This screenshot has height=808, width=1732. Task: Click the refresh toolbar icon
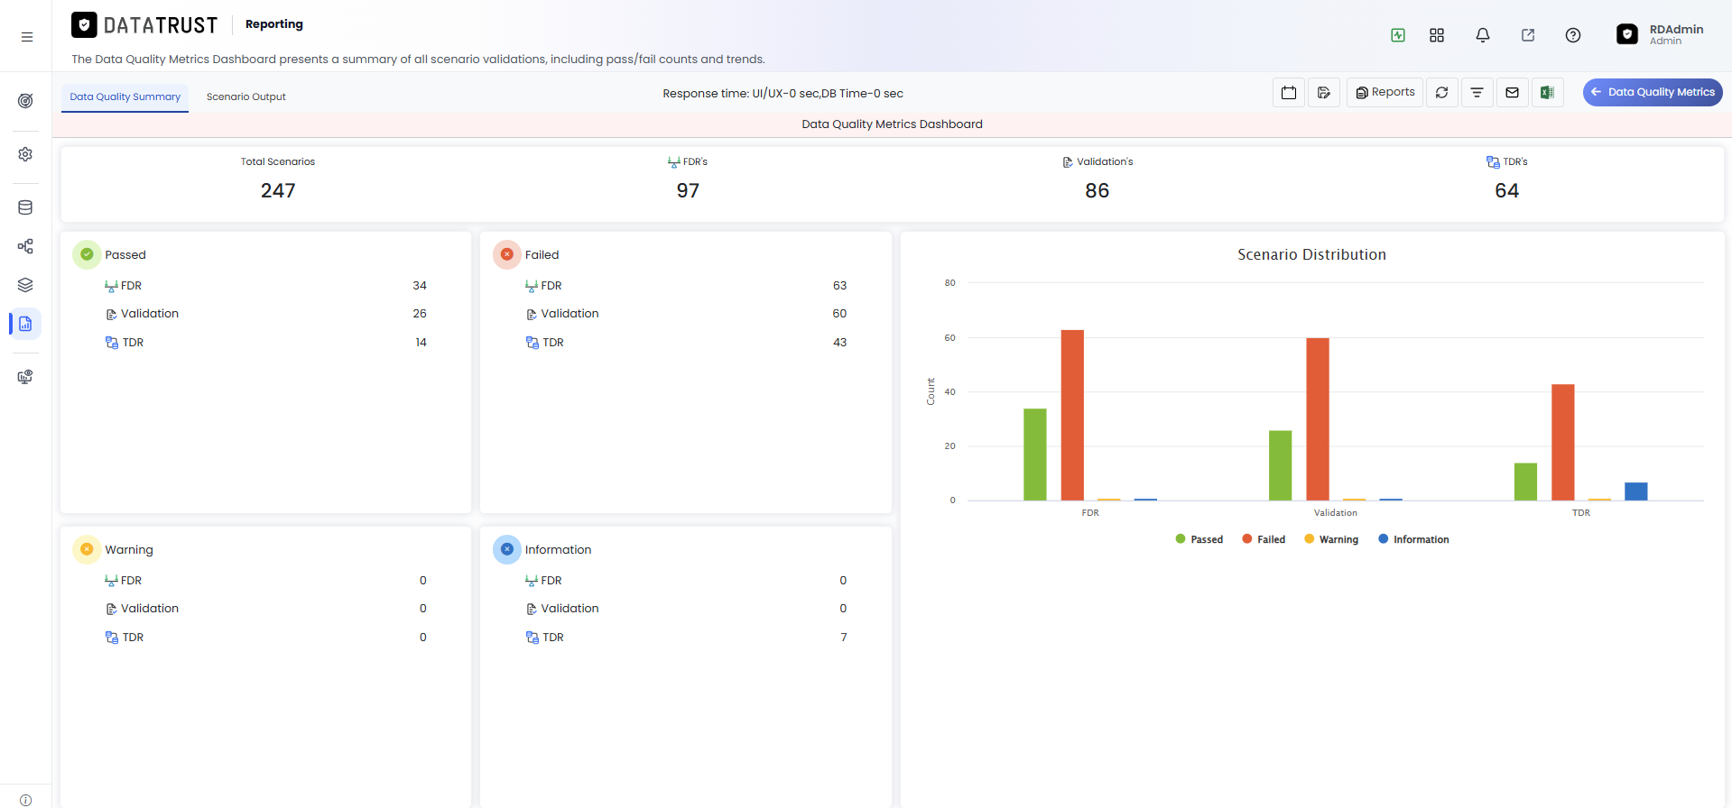pos(1442,92)
